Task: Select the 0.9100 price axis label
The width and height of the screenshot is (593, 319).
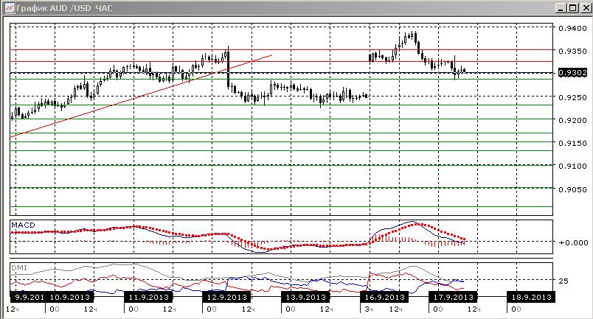Action: (572, 166)
